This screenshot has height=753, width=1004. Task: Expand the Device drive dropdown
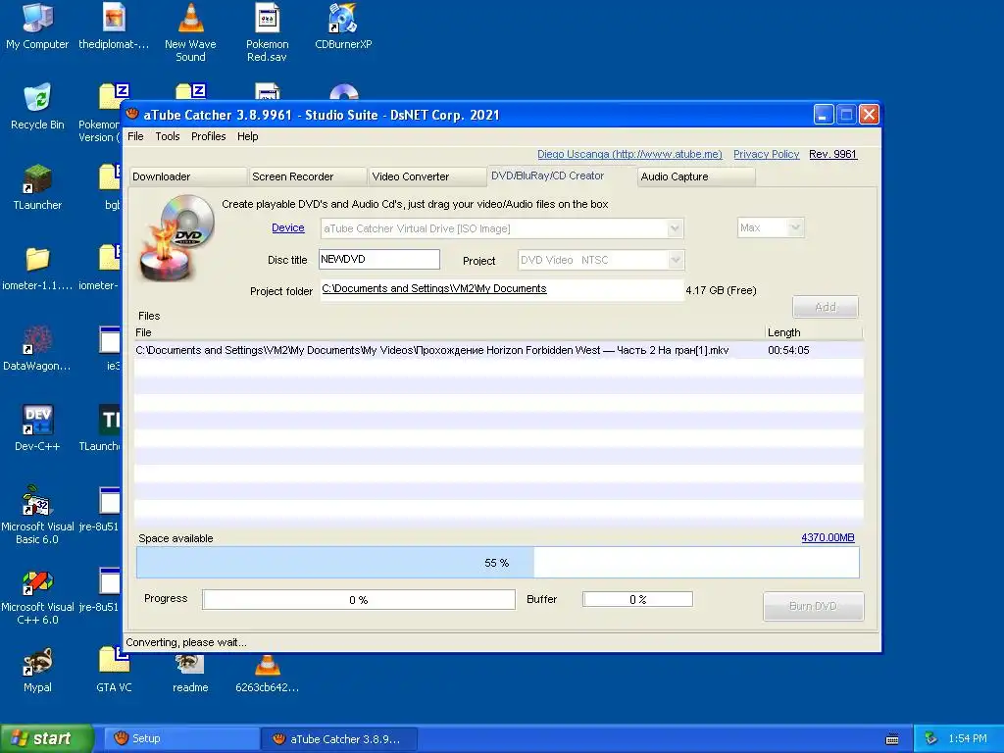[675, 228]
